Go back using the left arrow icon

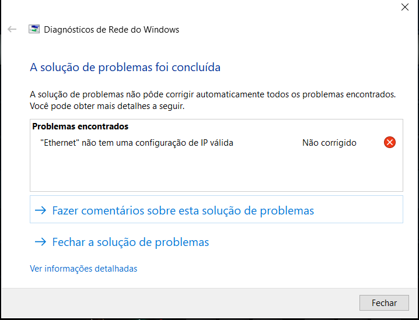click(x=12, y=29)
